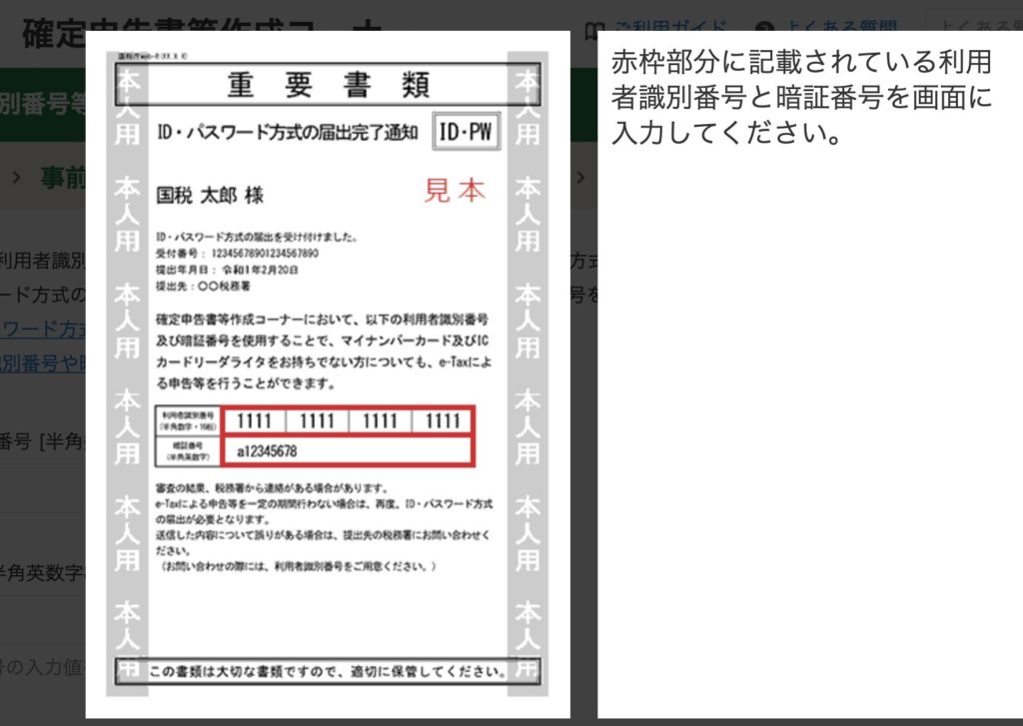1023x726 pixels.
Task: Click the 確定申告書等作成コーナー site title behind the dialog
Action: click(x=201, y=33)
